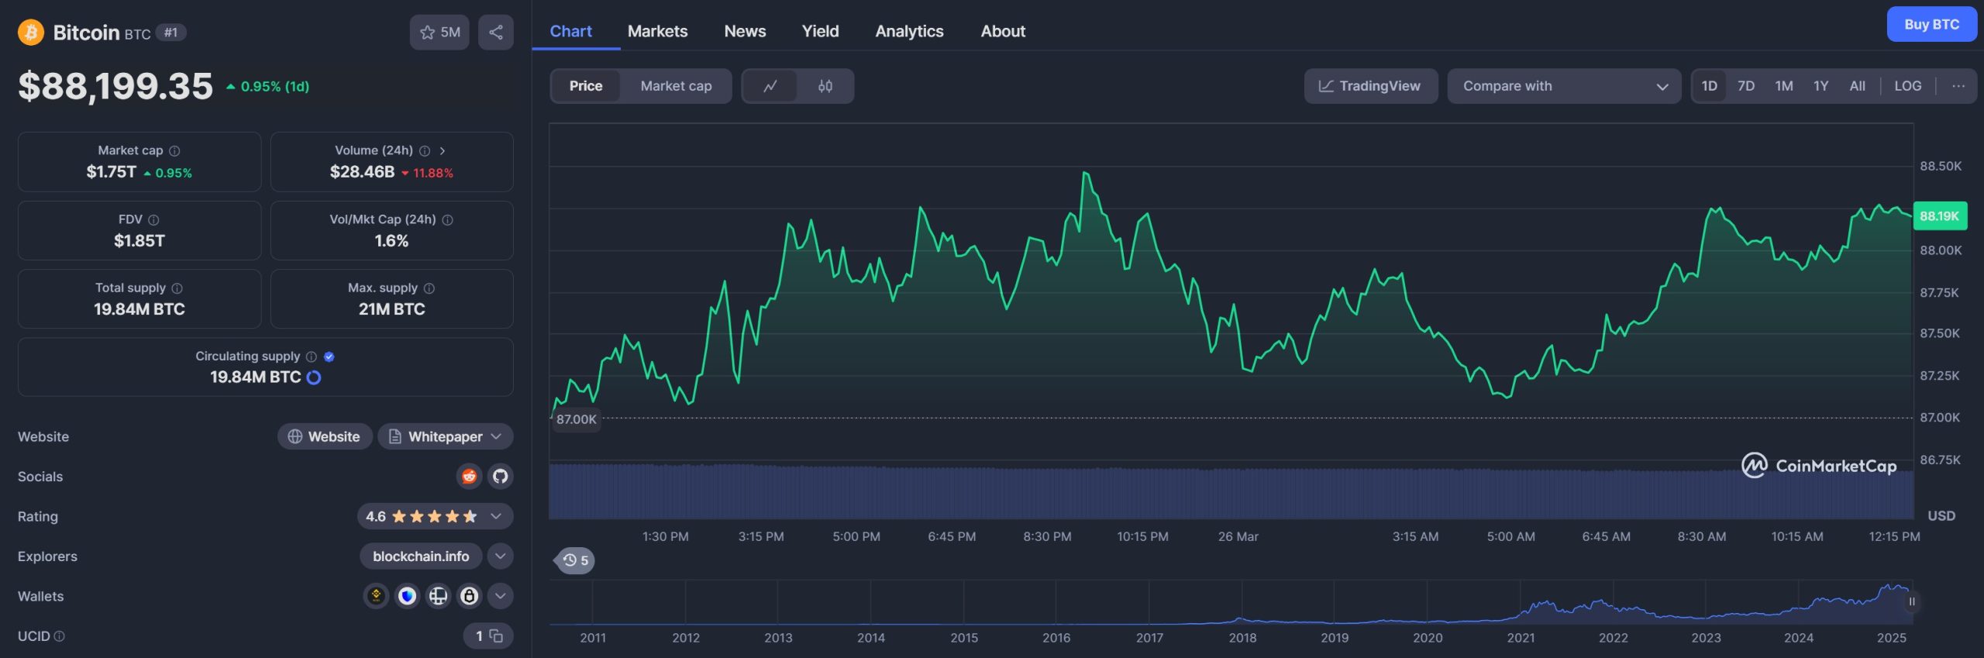Viewport: 1984px width, 658px height.
Task: Open chart history events badge showing 5
Action: 575,560
